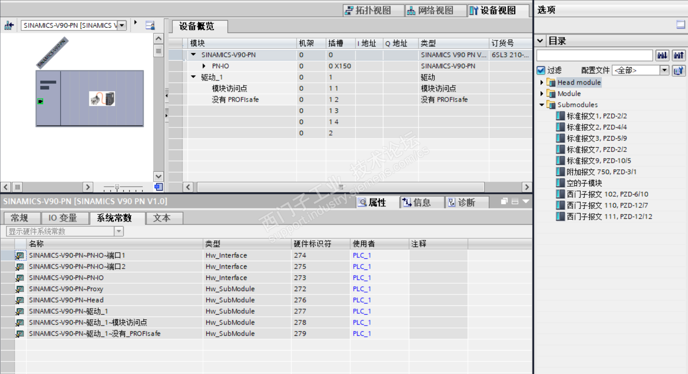Click the Submodules folder icon
The image size is (688, 374).
coord(551,105)
